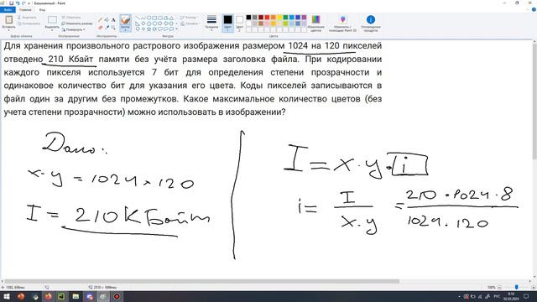Show hidden tray icons chevron
This screenshot has height=302, width=537.
point(459,296)
